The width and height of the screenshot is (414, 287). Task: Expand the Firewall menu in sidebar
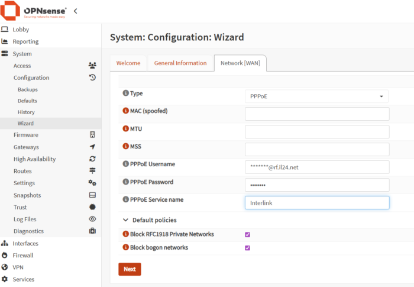pos(23,255)
